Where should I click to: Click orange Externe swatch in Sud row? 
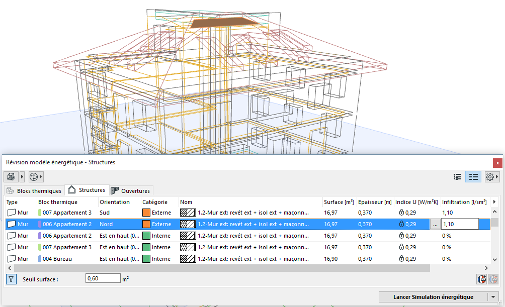point(146,213)
